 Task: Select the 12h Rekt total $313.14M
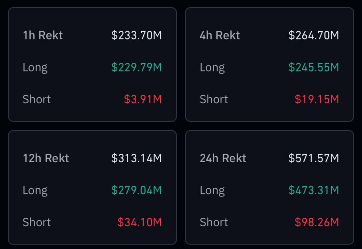tap(136, 158)
